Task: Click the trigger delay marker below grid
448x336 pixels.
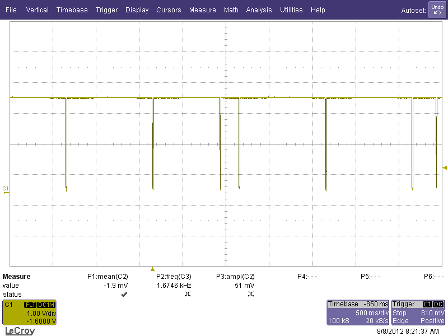Action: tap(152, 269)
